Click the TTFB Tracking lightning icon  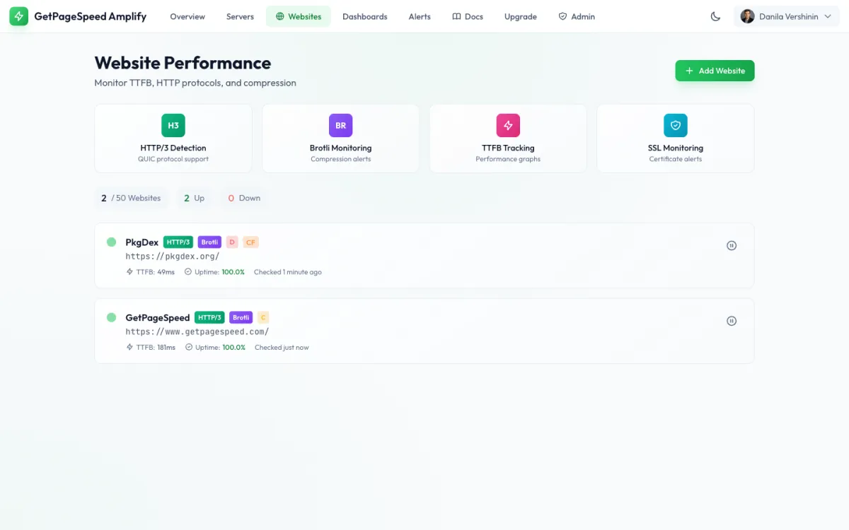click(508, 125)
